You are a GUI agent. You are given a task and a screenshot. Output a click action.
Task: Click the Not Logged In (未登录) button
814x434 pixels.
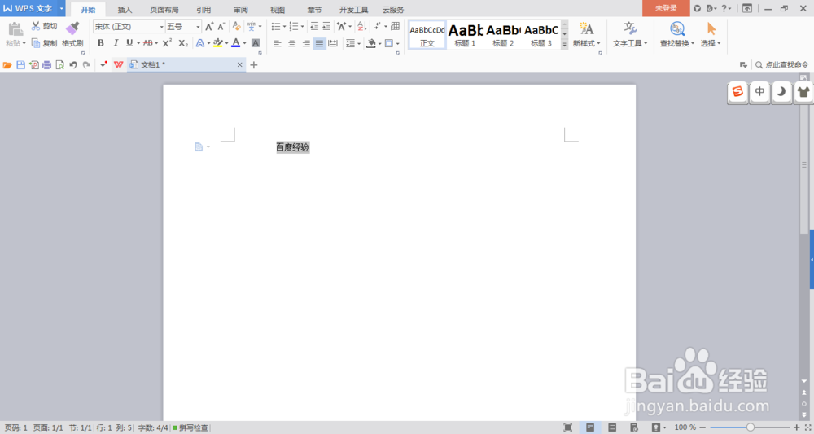666,8
